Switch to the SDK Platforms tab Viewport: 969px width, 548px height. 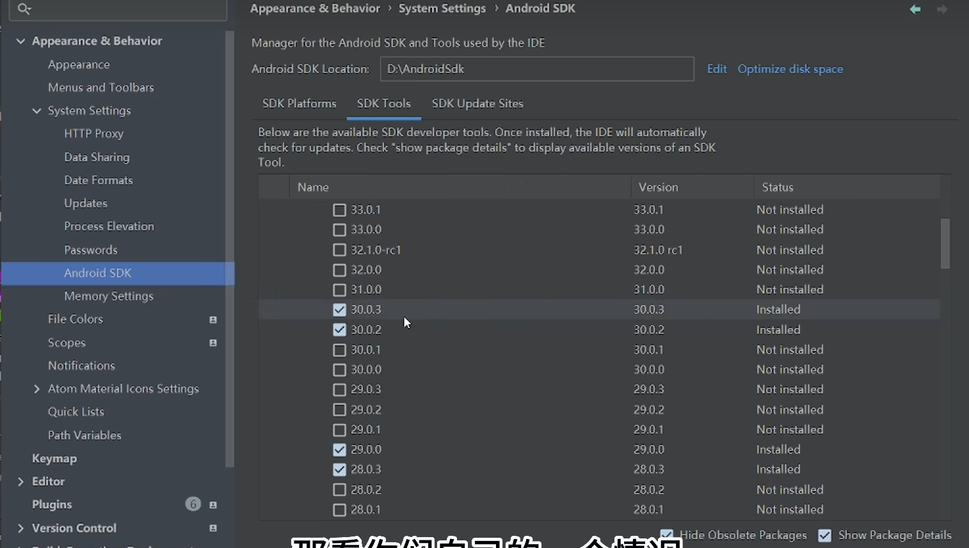pyautogui.click(x=299, y=104)
